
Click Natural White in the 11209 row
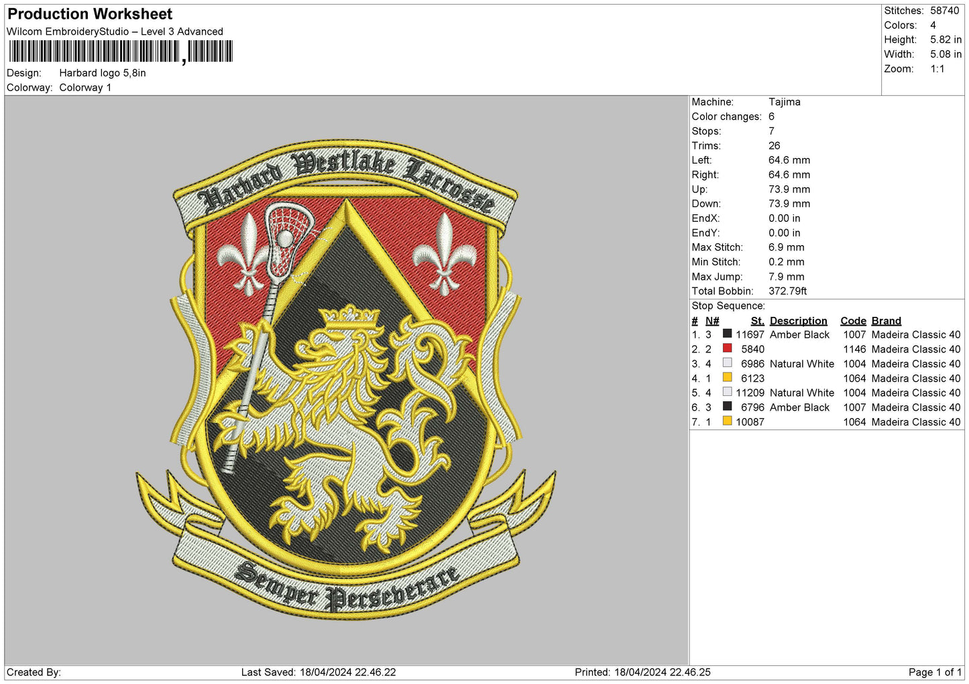click(x=802, y=393)
